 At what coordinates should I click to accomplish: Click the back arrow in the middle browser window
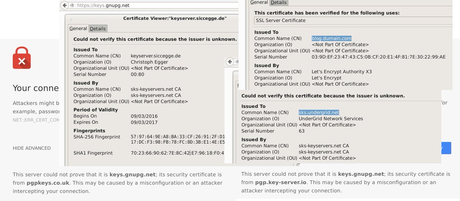click(230, 62)
